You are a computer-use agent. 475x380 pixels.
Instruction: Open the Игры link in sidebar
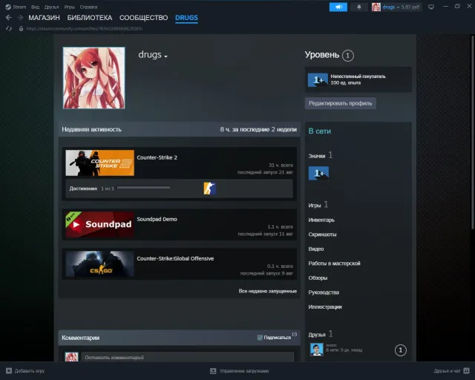tap(315, 206)
